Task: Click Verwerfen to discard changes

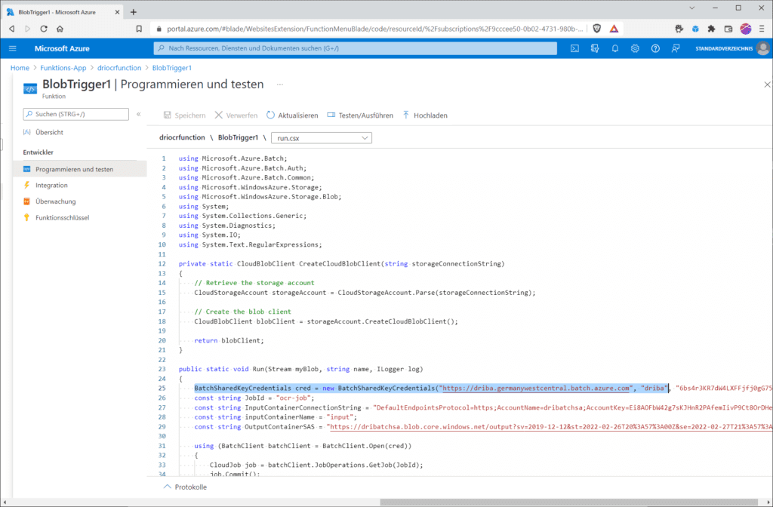Action: point(236,115)
